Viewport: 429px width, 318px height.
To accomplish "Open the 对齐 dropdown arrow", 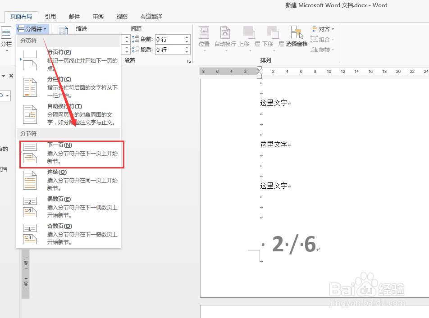I will [x=332, y=29].
